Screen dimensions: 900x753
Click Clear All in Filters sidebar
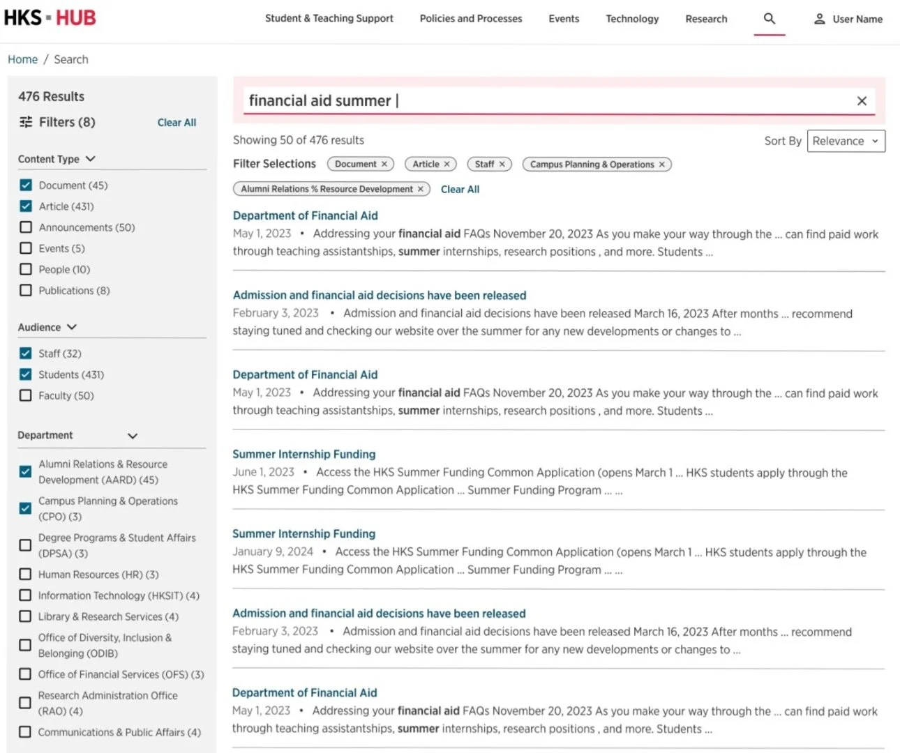pyautogui.click(x=177, y=123)
